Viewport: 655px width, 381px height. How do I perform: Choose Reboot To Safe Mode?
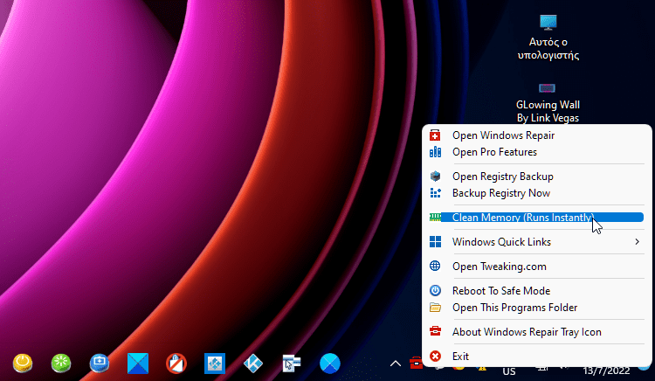500,291
